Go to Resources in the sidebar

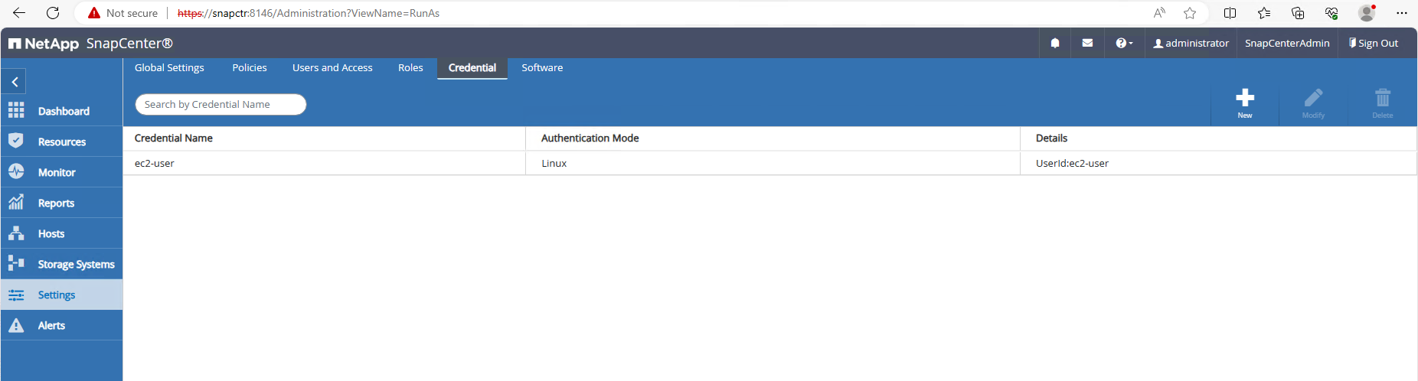61,142
